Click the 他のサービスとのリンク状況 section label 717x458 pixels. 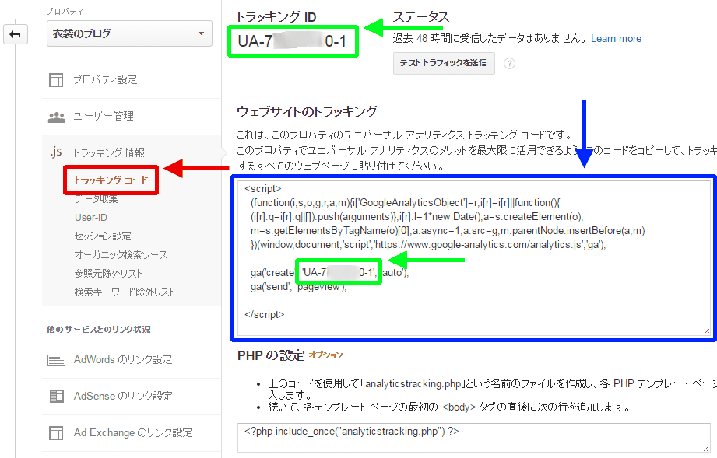pyautogui.click(x=99, y=329)
